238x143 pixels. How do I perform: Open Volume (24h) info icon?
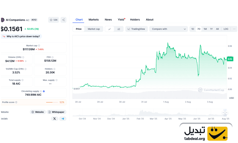[x=23, y=57]
